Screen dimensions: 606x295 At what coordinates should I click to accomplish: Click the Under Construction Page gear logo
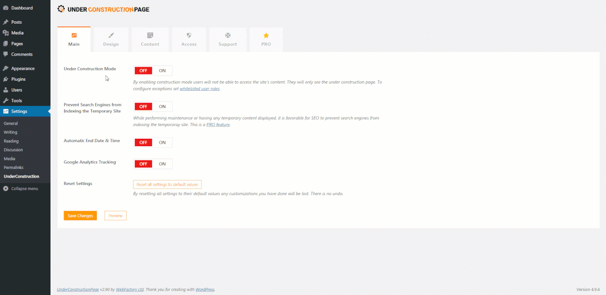tap(61, 9)
